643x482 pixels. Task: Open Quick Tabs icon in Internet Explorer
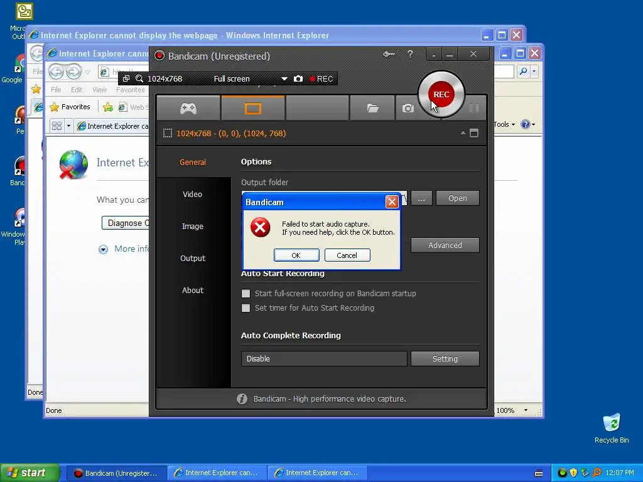(x=57, y=126)
